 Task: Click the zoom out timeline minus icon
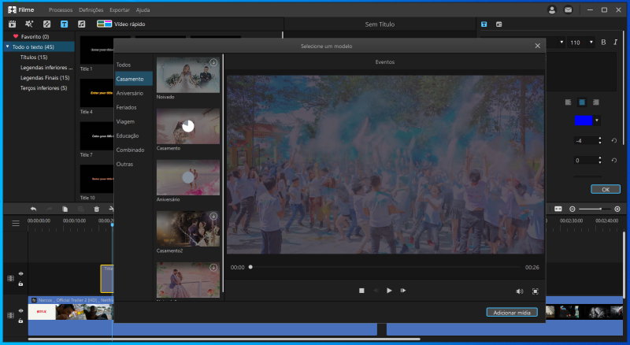573,209
